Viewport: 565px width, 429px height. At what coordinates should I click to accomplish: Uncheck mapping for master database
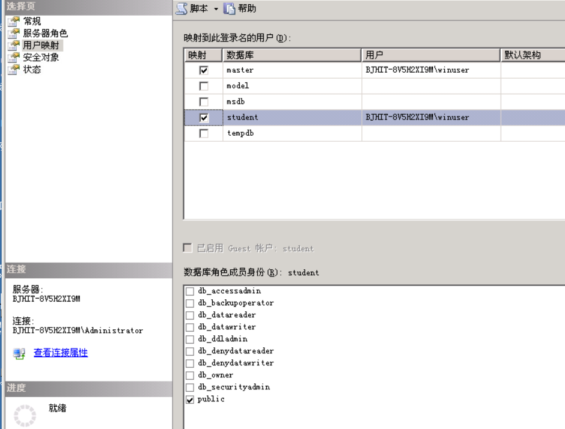[204, 70]
